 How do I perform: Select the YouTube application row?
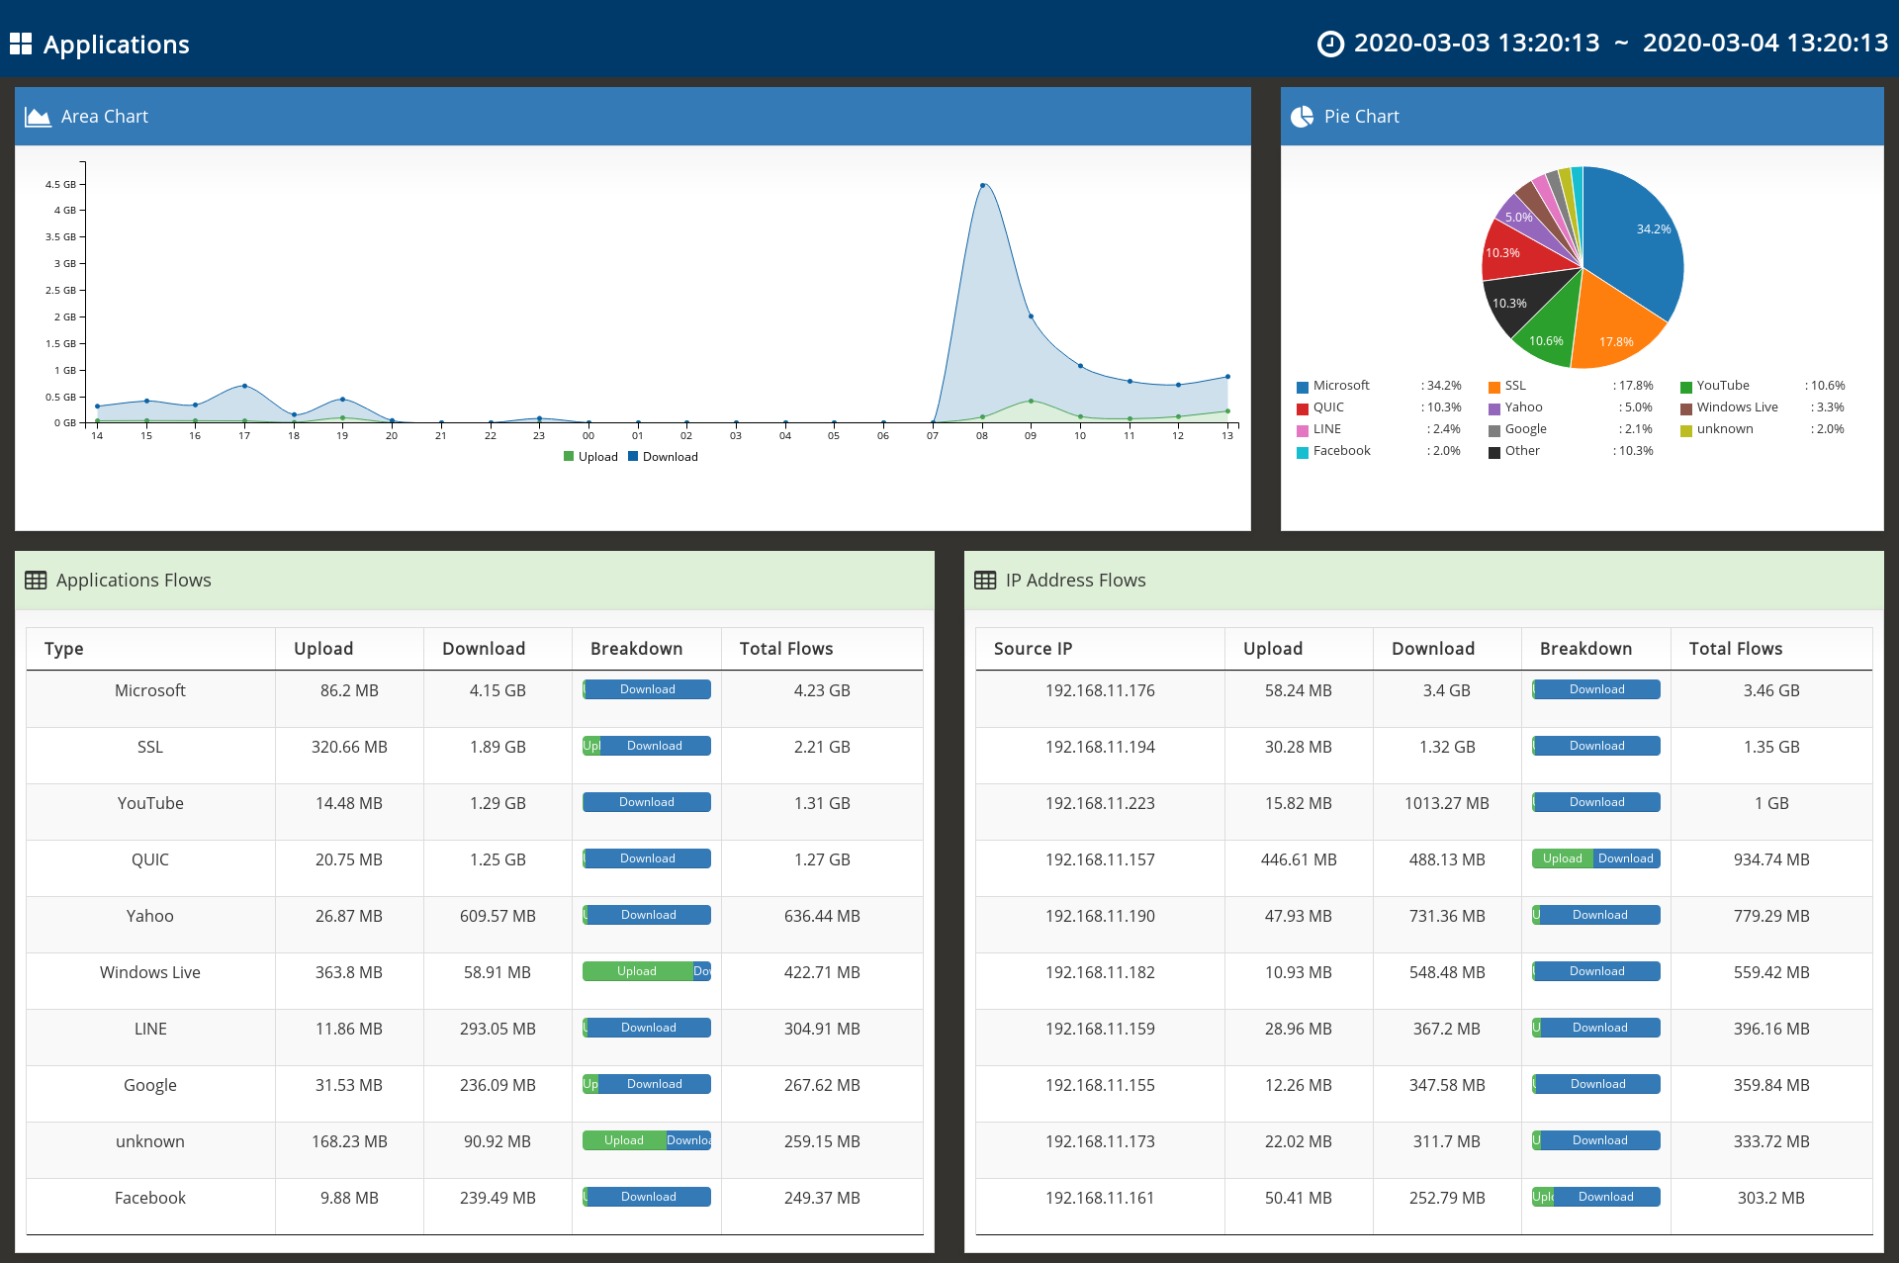click(x=150, y=803)
